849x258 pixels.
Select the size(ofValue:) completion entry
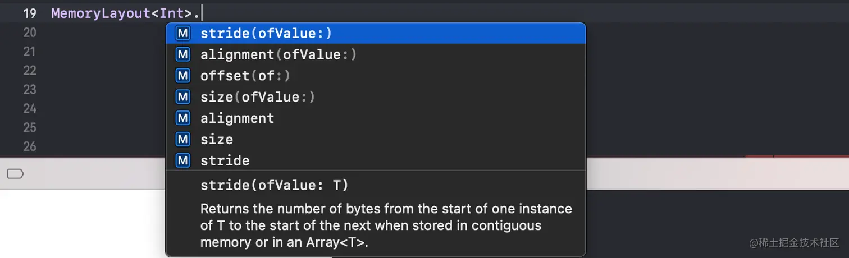click(258, 97)
